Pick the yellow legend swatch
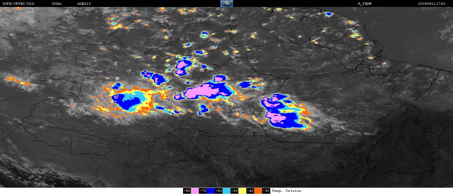Viewport: 453px width, 194px height. [242, 191]
